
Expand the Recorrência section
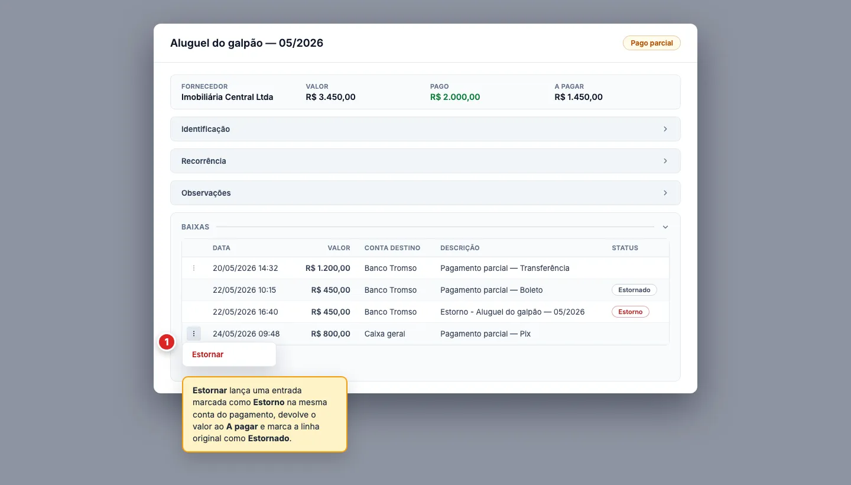425,161
